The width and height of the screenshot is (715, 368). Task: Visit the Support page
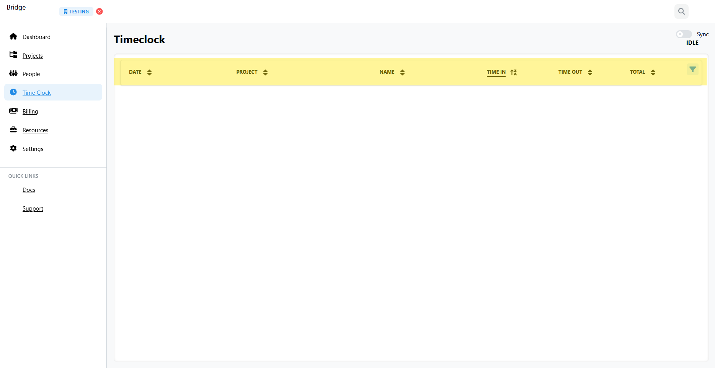pyautogui.click(x=33, y=208)
